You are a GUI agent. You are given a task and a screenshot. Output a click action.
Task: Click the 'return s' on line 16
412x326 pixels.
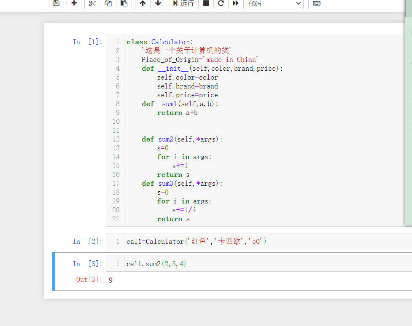coord(173,175)
